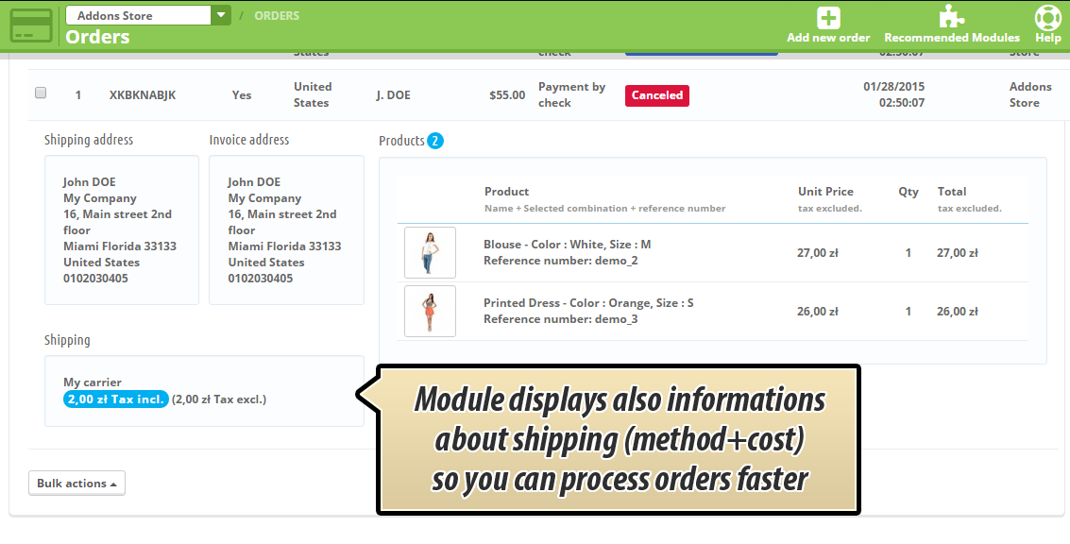Click the Printed Dress product name text
This screenshot has height=544, width=1070.
point(587,303)
